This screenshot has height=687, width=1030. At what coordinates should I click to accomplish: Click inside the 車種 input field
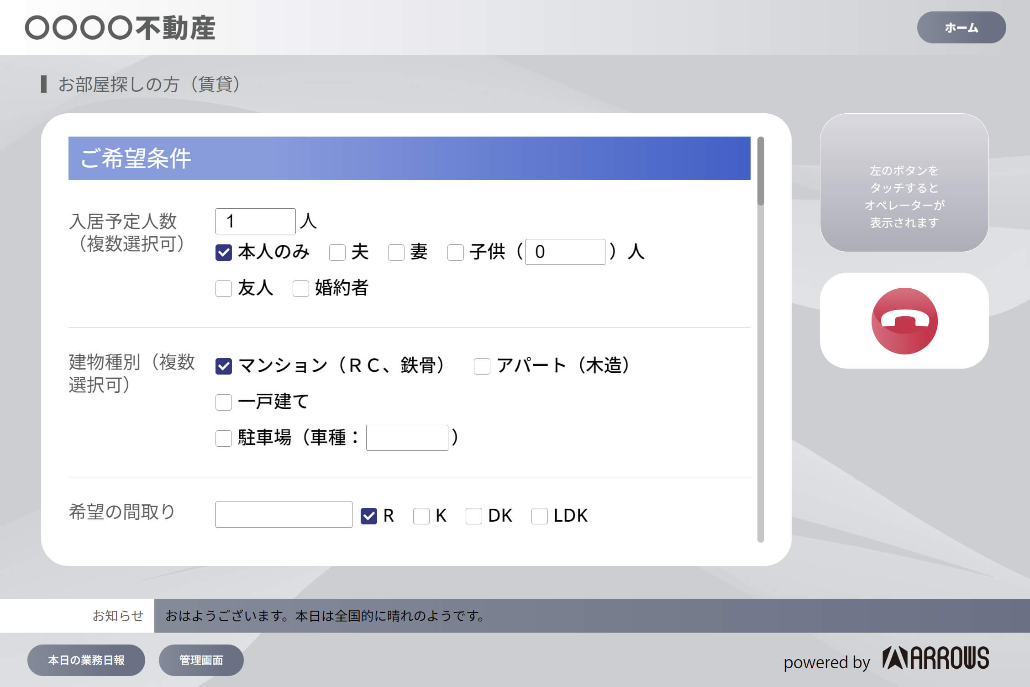point(407,438)
